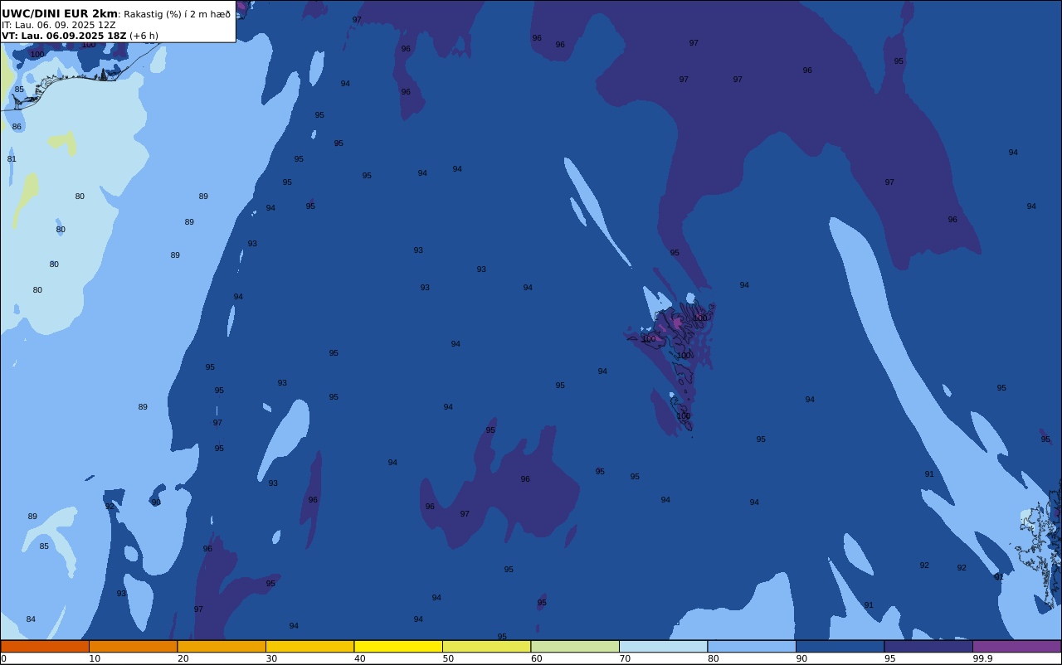Select the amber 20–30 legend swatch
The image size is (1062, 665).
(222, 646)
